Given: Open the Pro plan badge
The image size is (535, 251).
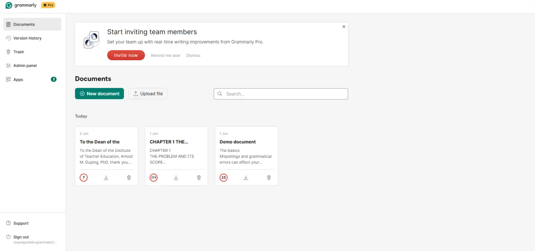Looking at the screenshot, I should coord(48,5).
